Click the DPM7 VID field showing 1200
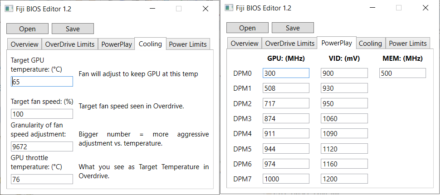441x195 pixels. click(344, 179)
